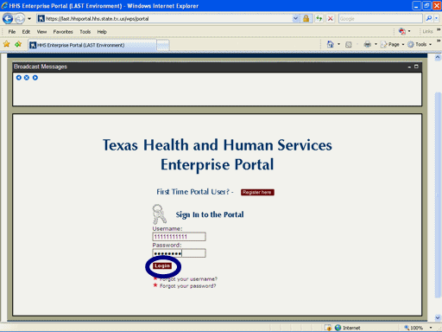Click the Internet Explorer logo in title bar
This screenshot has width=442, height=332.
tap(4, 5)
